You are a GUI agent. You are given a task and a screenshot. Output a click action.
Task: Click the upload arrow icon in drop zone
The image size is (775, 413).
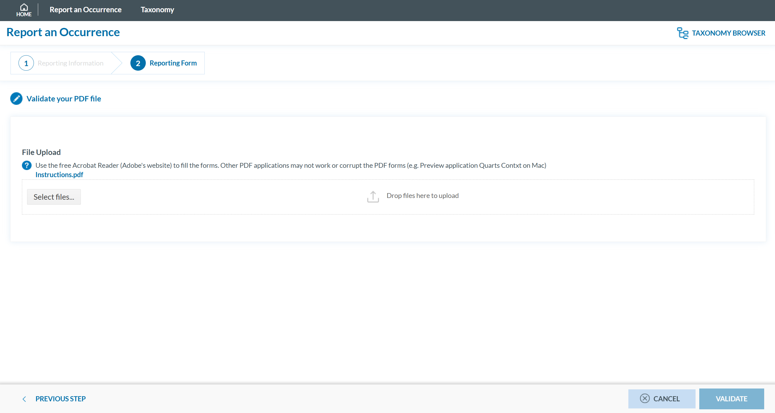coord(373,197)
